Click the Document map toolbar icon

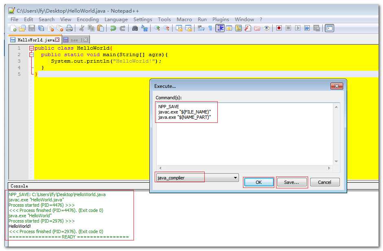click(239, 28)
